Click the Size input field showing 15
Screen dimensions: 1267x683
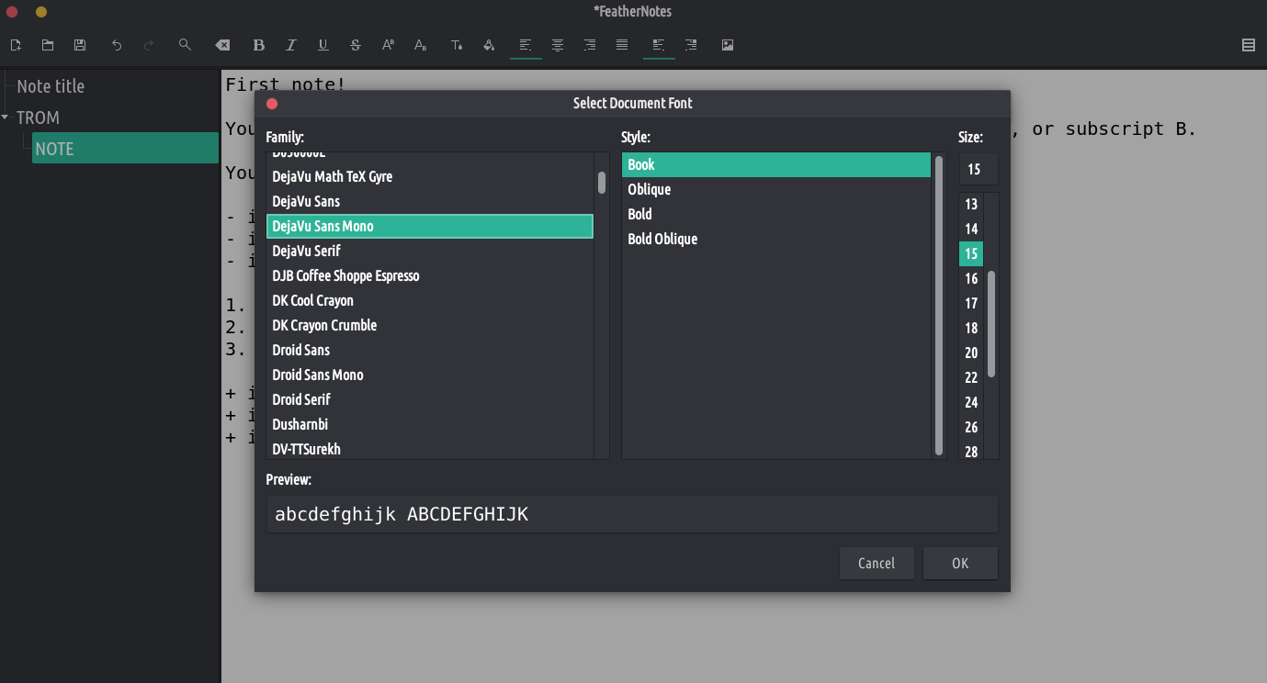click(x=978, y=169)
